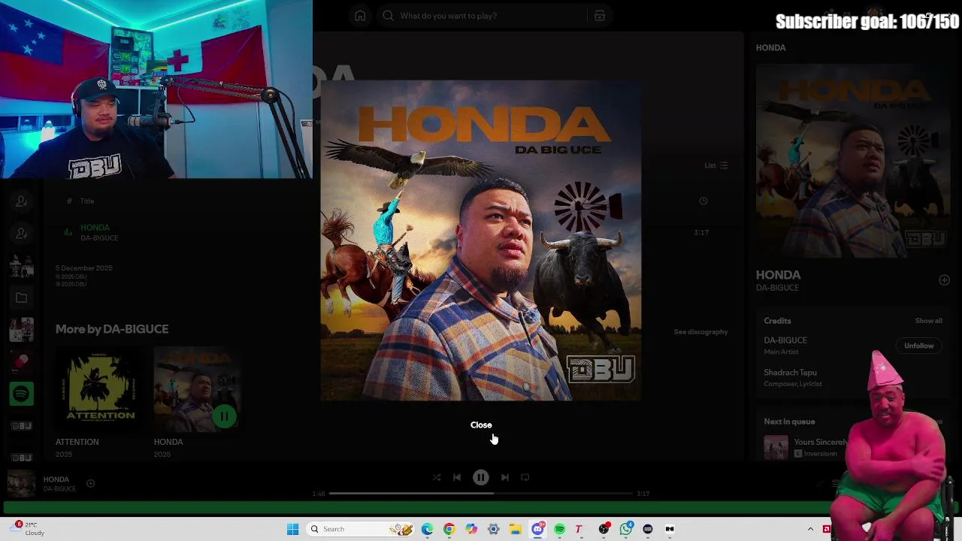Go to Spotify Home icon
This screenshot has width=962, height=541.
[x=360, y=16]
